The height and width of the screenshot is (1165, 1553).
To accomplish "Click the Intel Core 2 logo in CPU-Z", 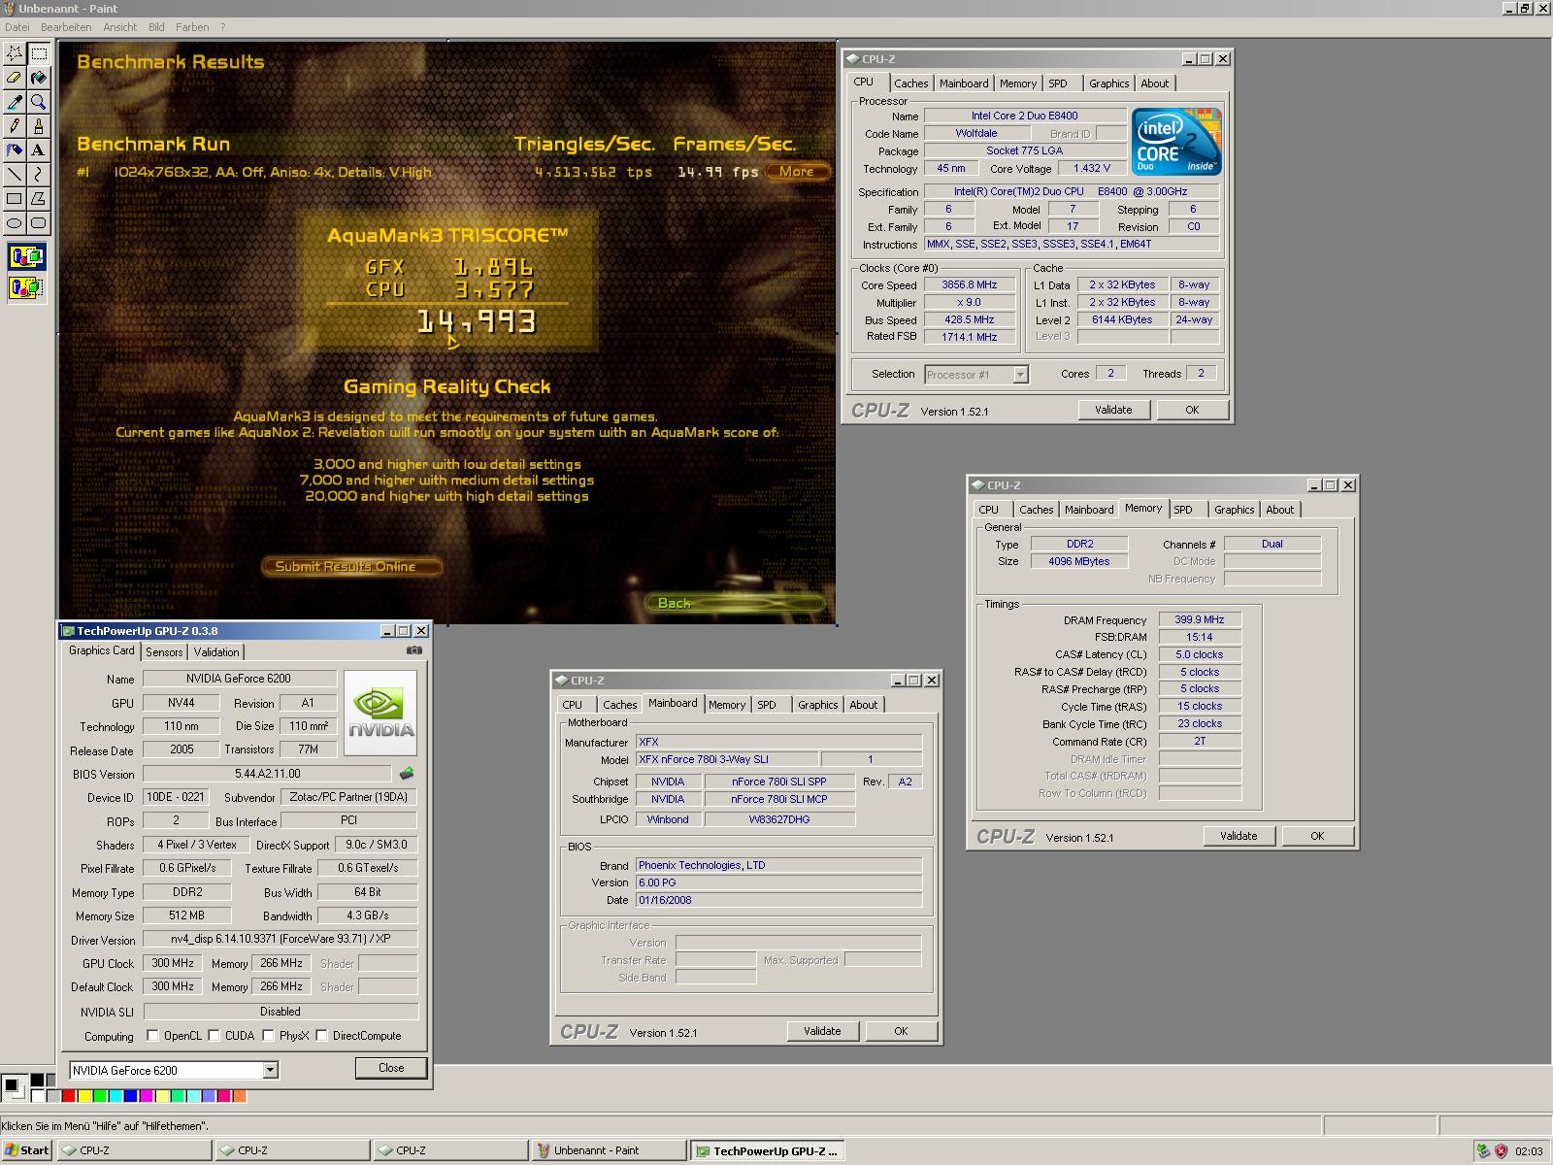I will coord(1176,142).
